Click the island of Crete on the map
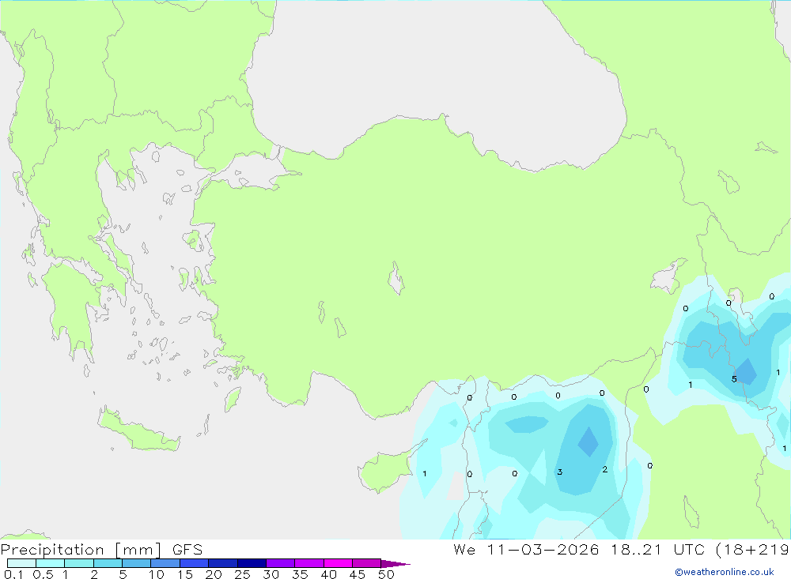The width and height of the screenshot is (791, 579). coord(138,431)
